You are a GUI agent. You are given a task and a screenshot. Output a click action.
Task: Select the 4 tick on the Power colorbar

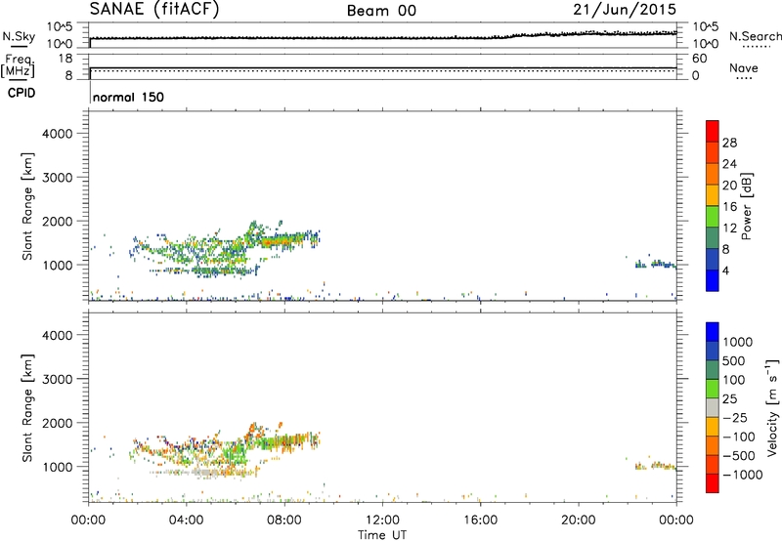click(725, 270)
